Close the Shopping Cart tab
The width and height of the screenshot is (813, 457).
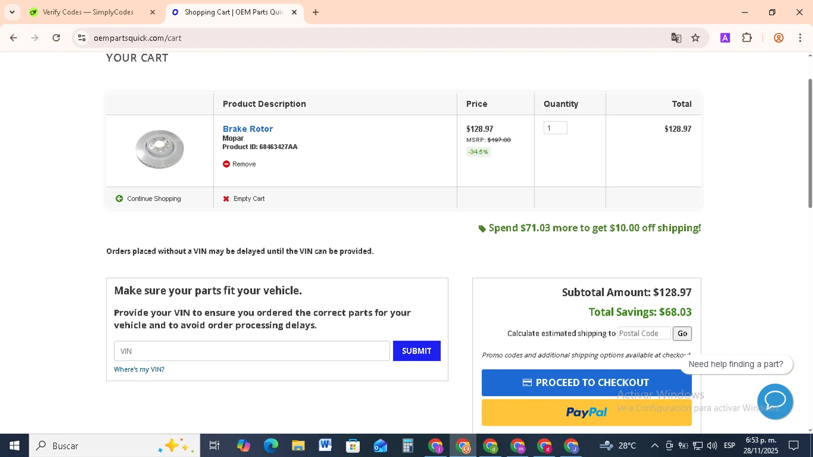click(x=294, y=12)
